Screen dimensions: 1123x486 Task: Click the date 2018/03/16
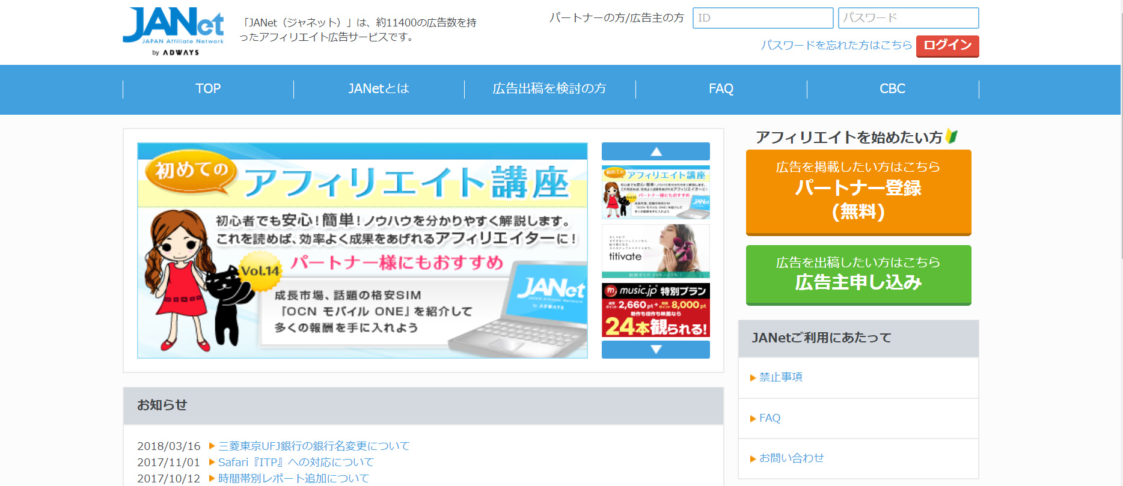coord(169,446)
